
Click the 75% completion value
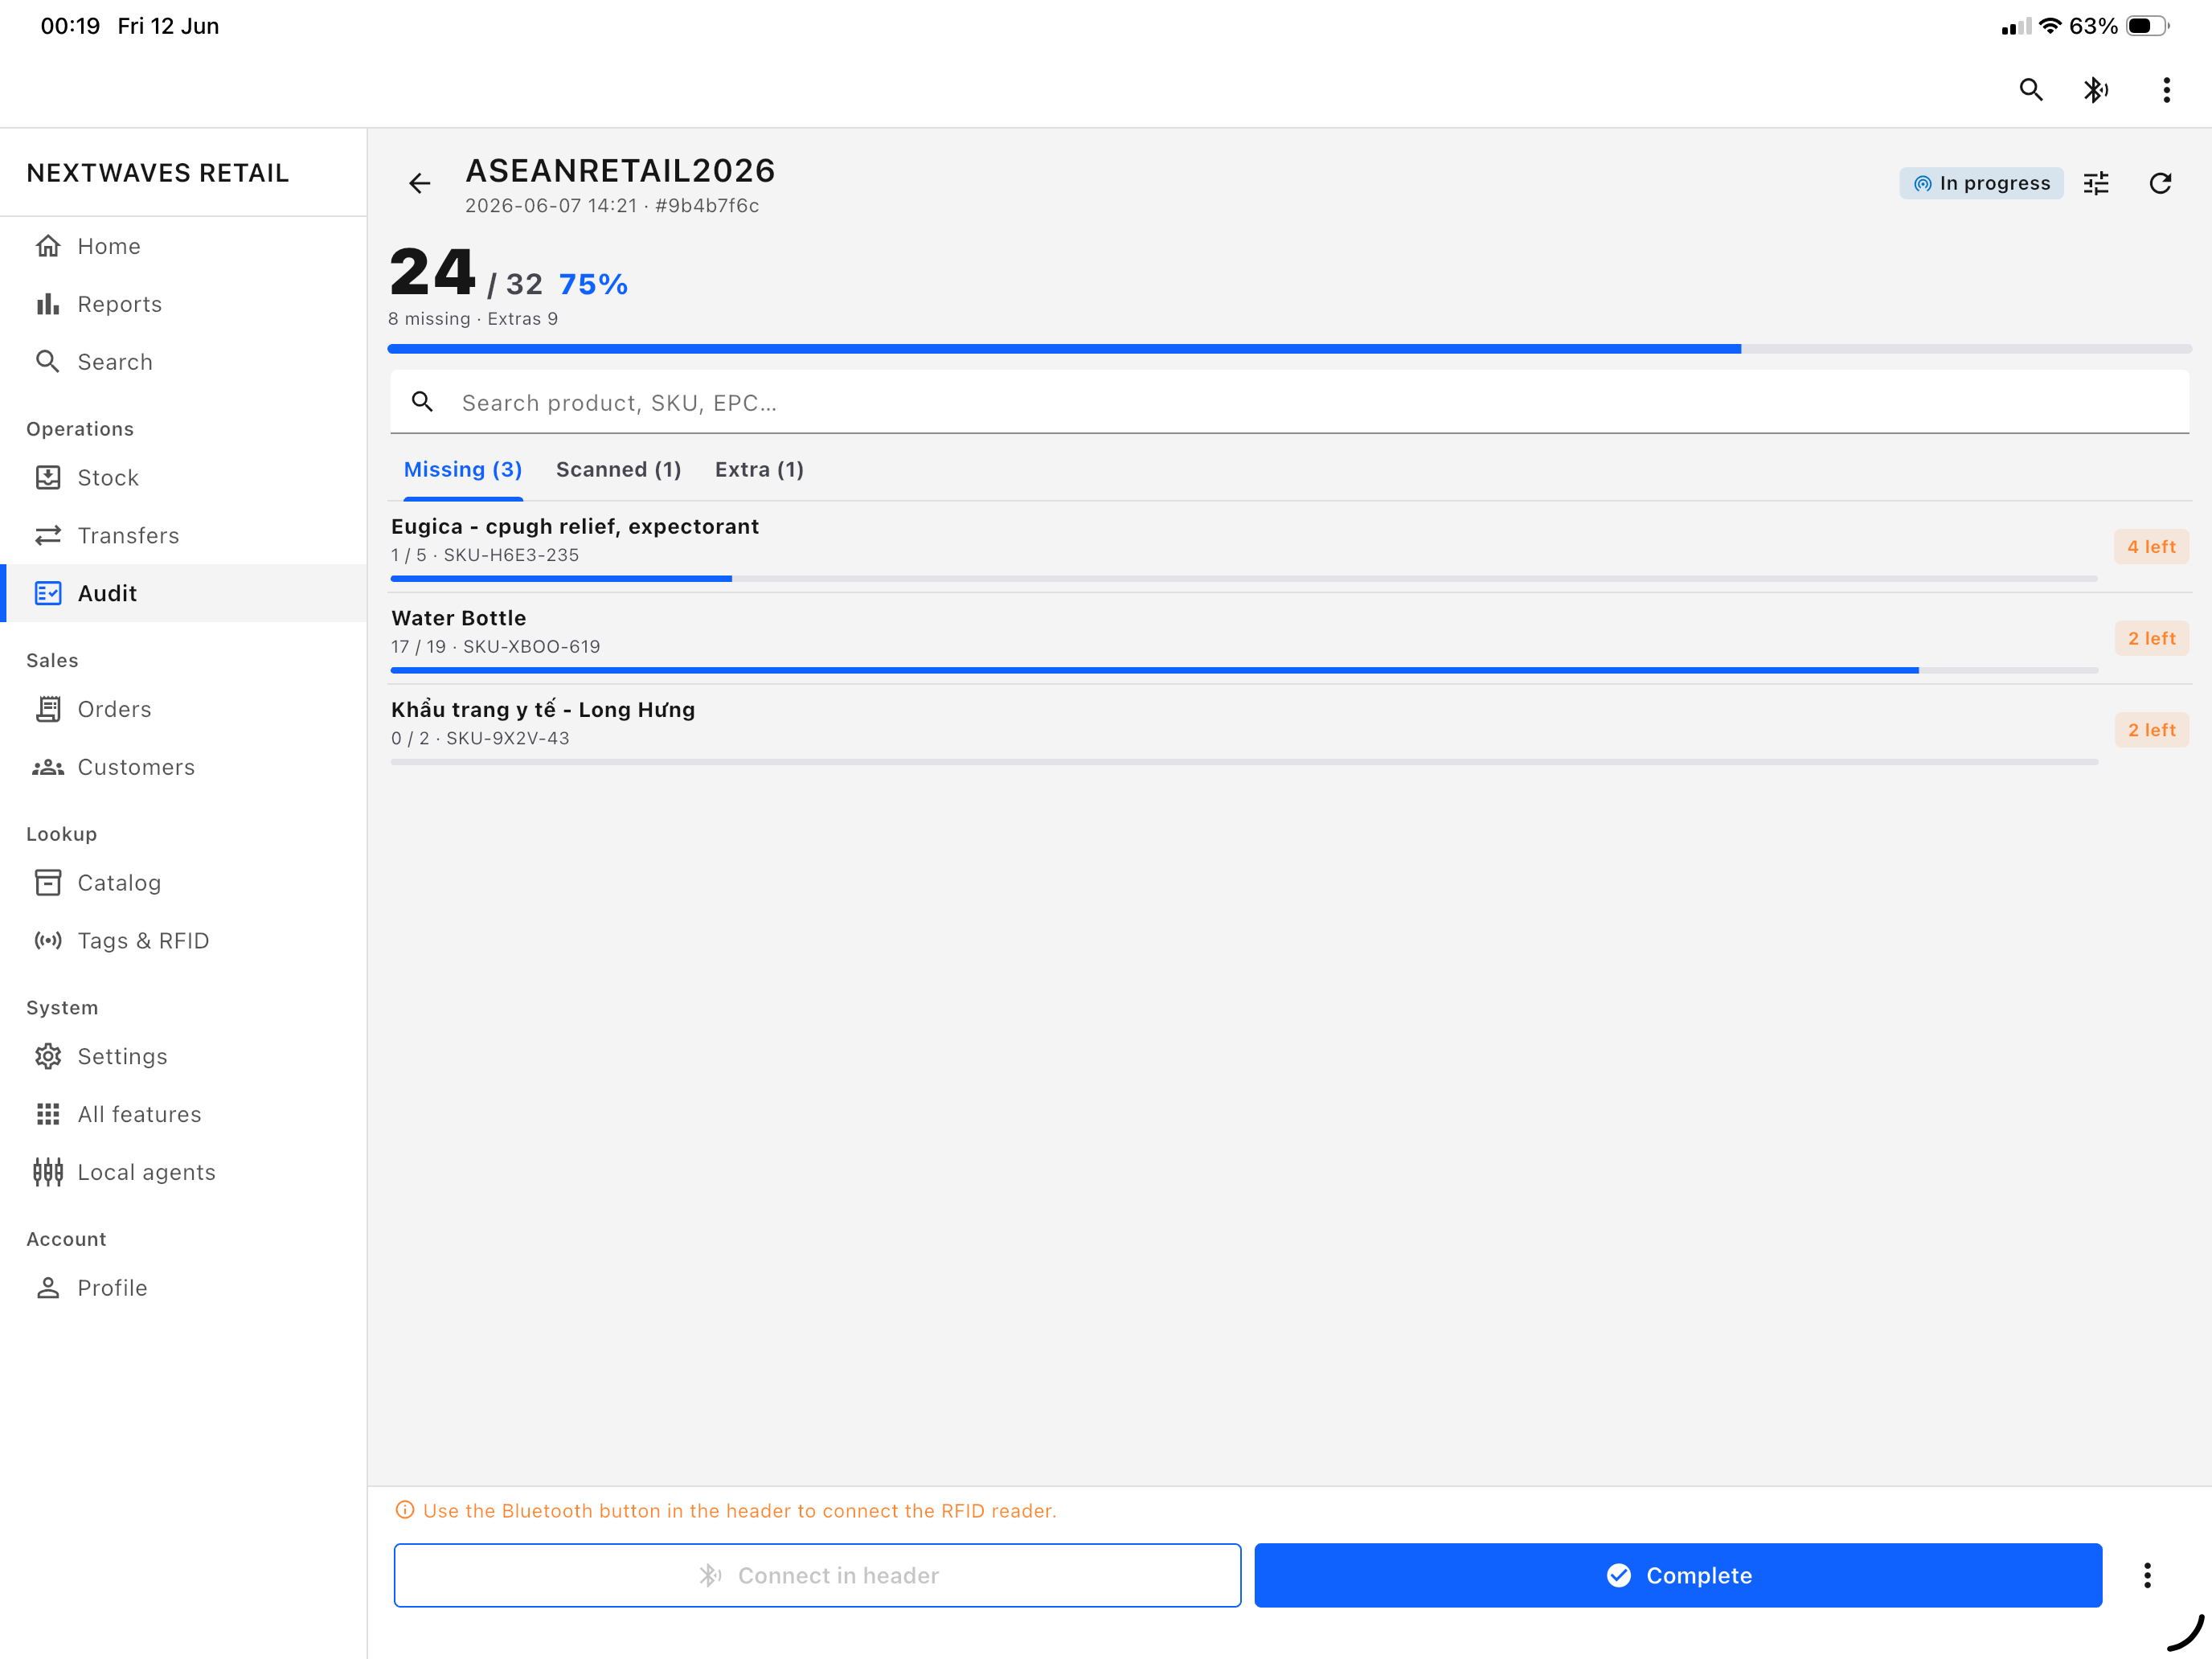(x=593, y=285)
